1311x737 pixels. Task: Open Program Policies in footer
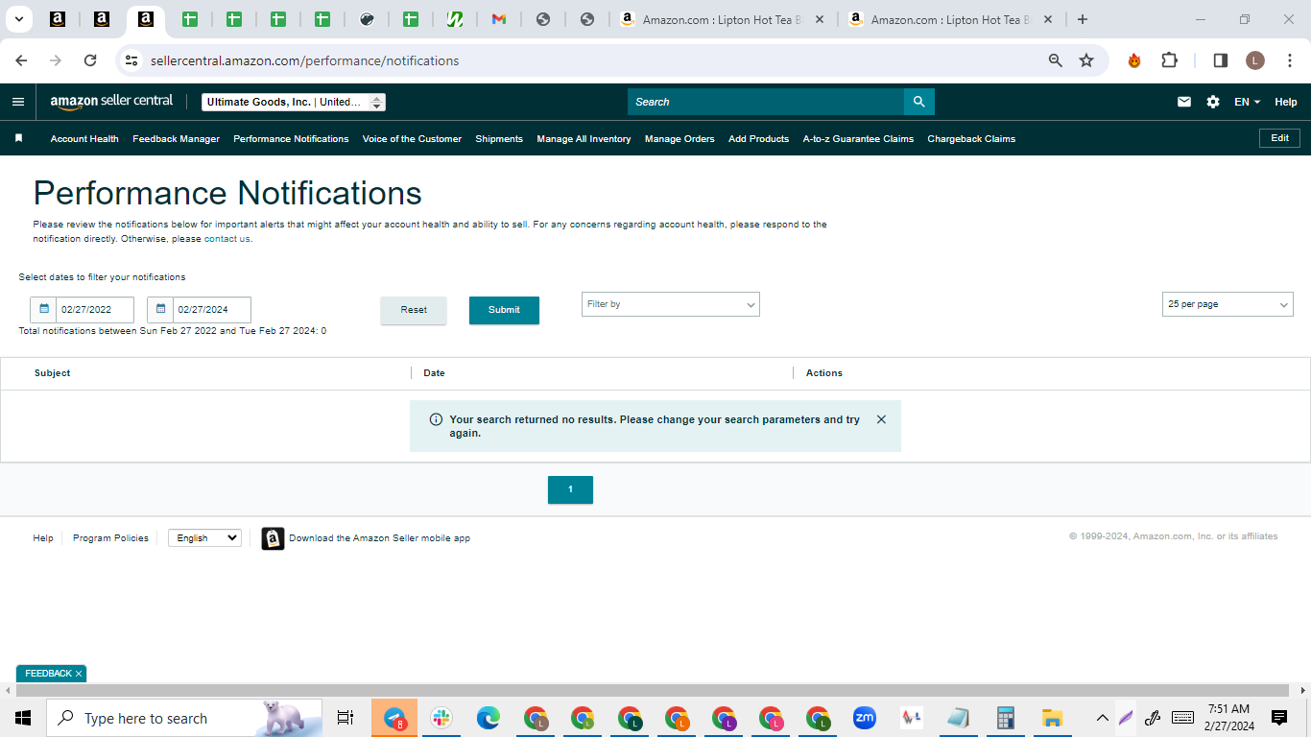(110, 538)
